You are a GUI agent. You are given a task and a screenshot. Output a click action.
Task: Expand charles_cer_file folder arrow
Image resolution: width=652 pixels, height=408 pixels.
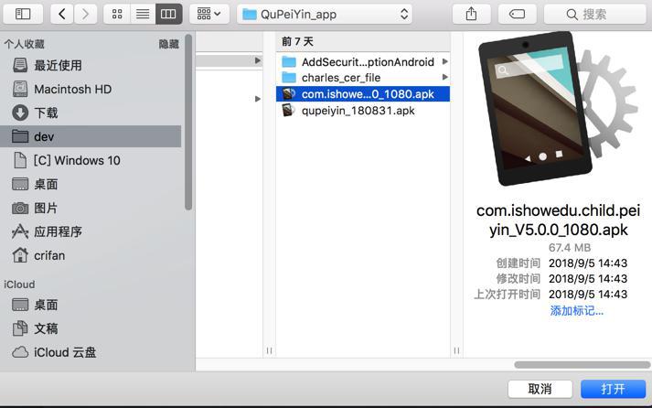point(445,77)
